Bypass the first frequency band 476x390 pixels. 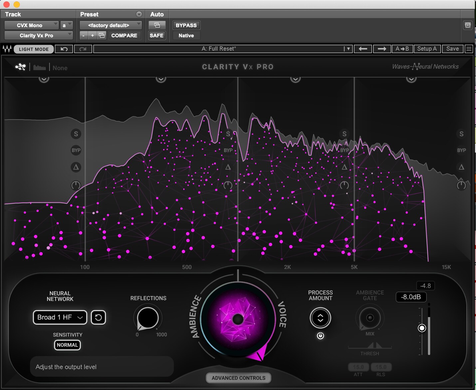tap(76, 150)
